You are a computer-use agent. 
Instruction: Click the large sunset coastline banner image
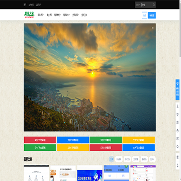[89, 77]
